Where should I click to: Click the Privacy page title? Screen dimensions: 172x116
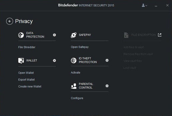click(24, 21)
